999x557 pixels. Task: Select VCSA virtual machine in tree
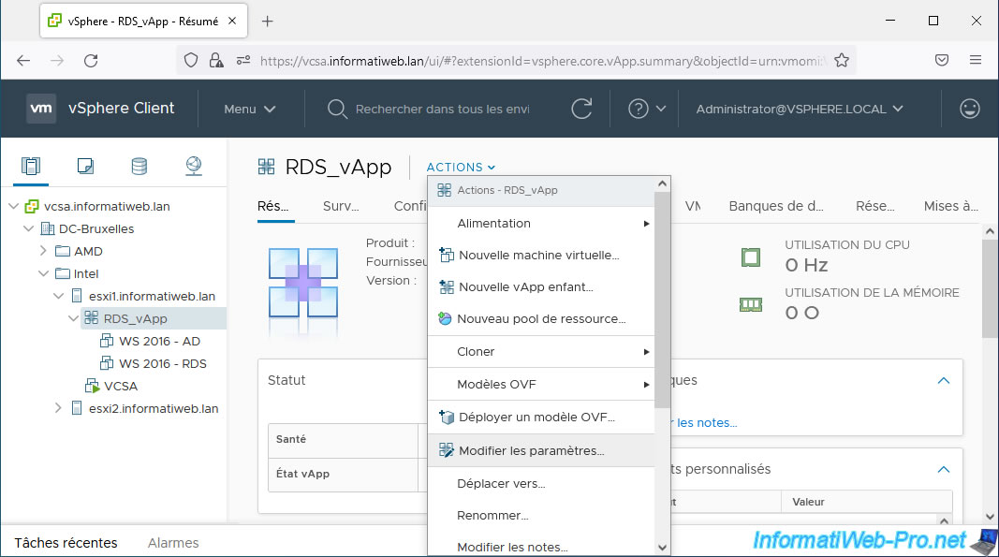click(x=121, y=387)
